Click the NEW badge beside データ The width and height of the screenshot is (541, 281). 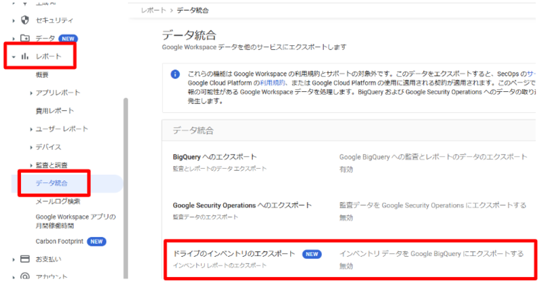pyautogui.click(x=68, y=39)
